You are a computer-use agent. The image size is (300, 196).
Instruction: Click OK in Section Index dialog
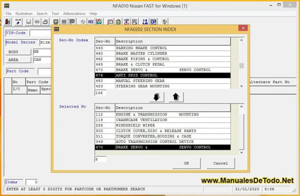(186, 163)
